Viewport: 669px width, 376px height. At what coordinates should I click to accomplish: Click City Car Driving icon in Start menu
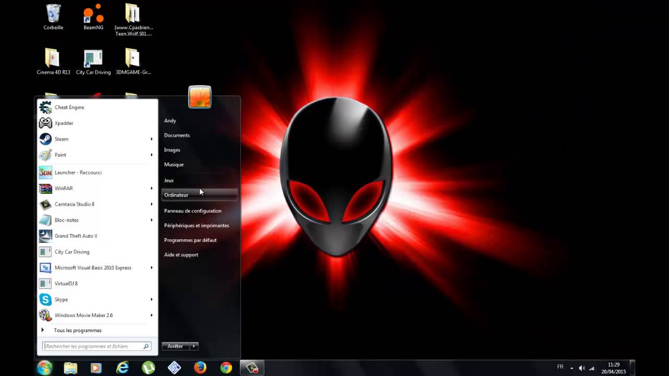click(x=45, y=252)
